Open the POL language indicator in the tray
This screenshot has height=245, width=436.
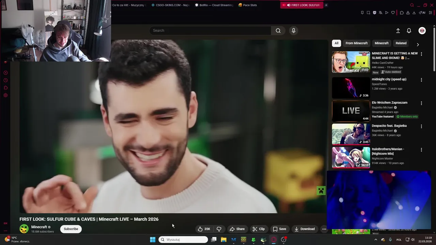pos(399,240)
